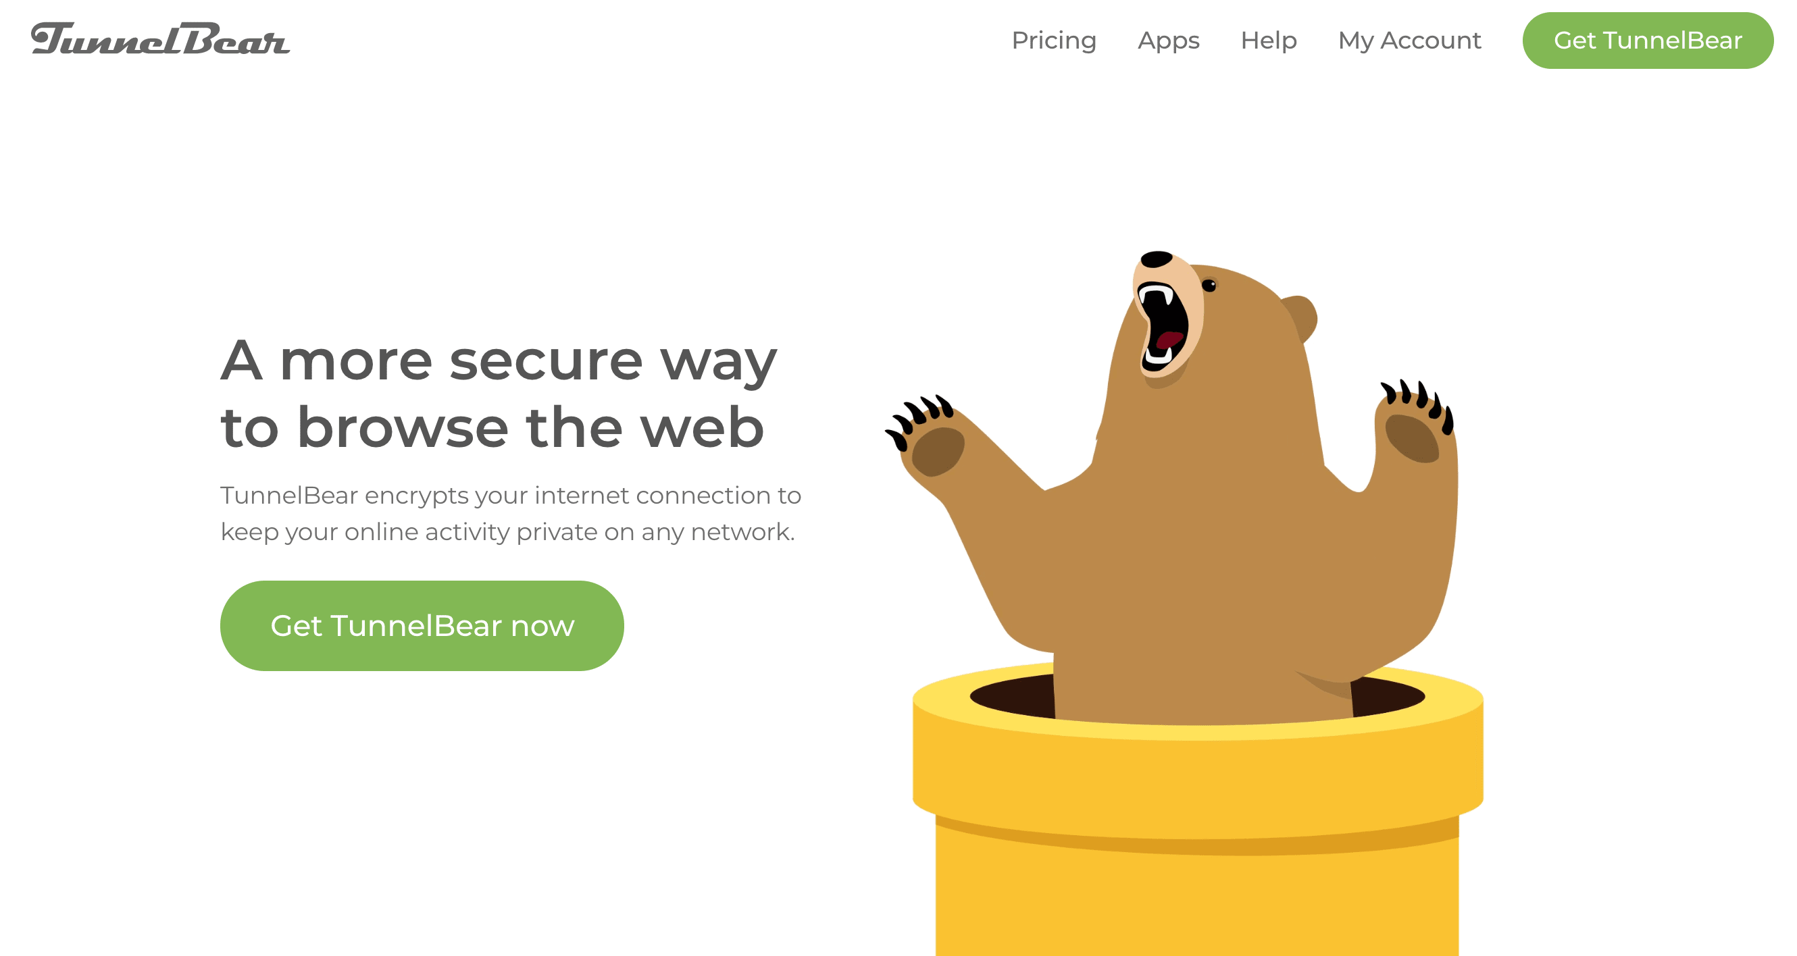Click the bear's eye
The width and height of the screenshot is (1797, 956).
(1209, 284)
